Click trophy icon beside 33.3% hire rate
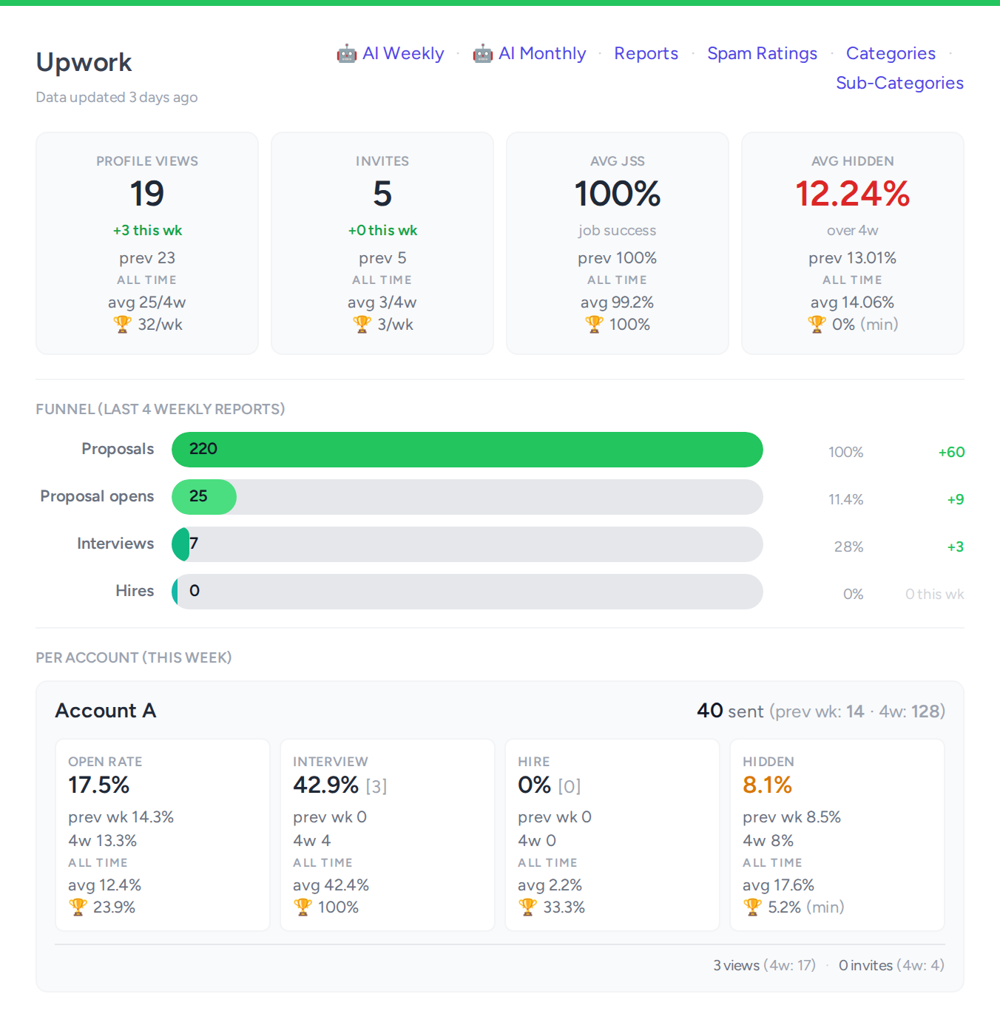1000x1028 pixels. 527,907
